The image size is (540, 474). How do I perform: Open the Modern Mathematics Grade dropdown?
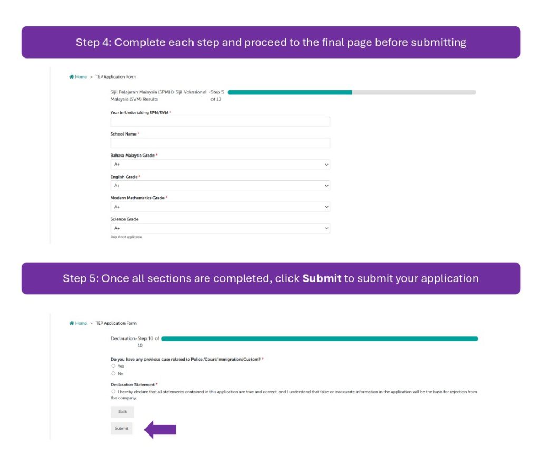(220, 207)
